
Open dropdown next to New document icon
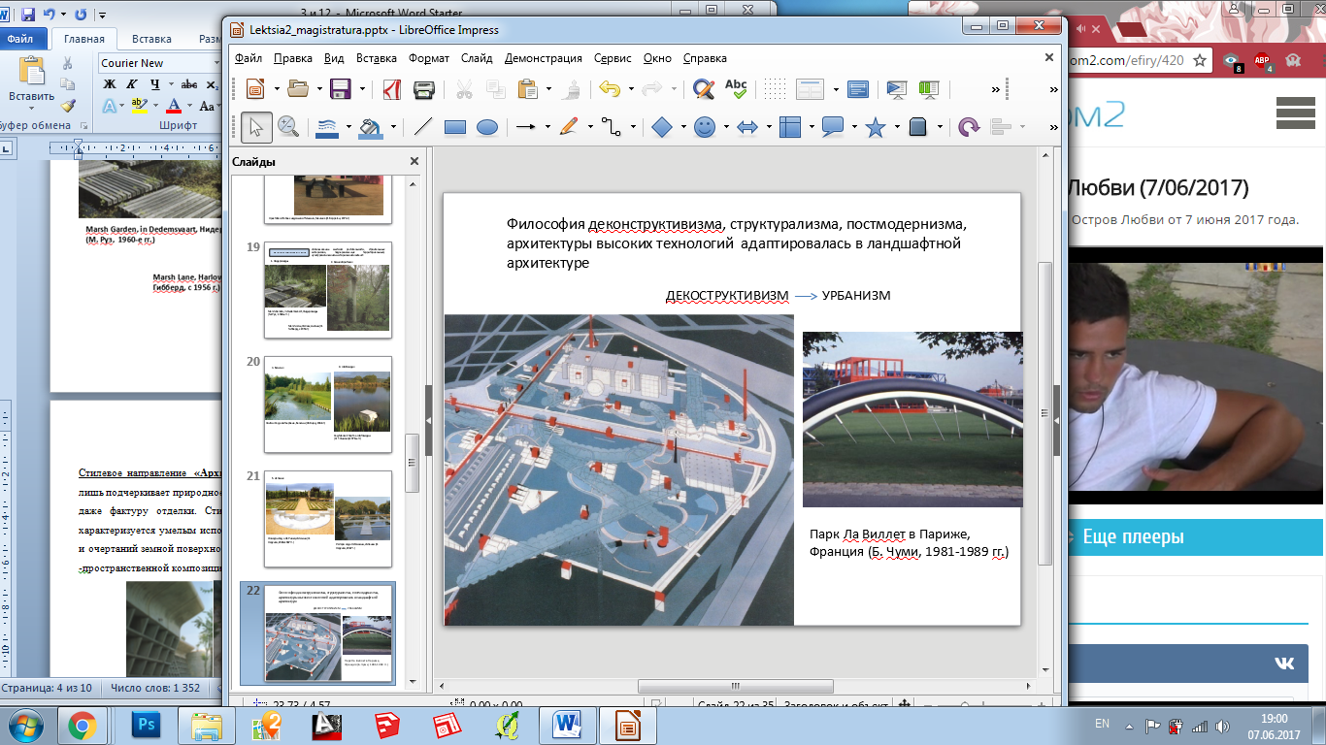click(x=277, y=89)
